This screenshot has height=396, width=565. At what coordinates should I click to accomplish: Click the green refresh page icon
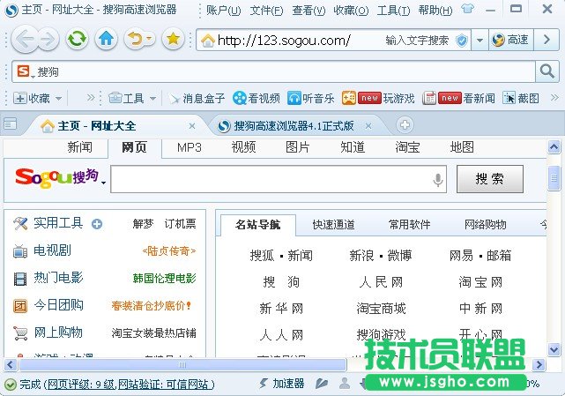[77, 39]
